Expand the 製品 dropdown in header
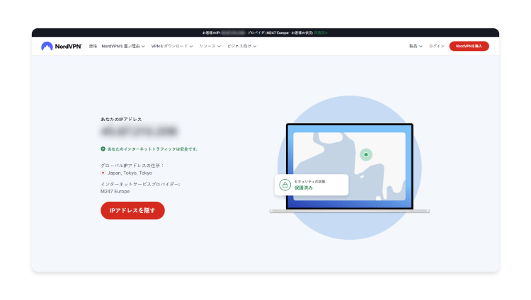531x300 pixels. tap(416, 46)
